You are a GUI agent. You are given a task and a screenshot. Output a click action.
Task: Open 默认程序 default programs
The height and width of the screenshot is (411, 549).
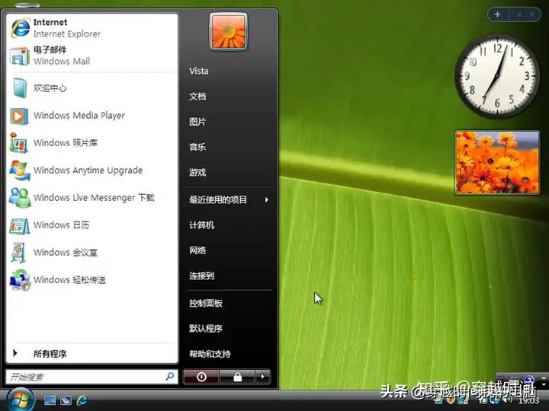click(x=206, y=329)
